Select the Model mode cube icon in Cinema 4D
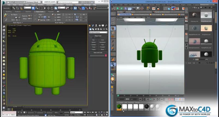219x117 pixels. pos(112,29)
